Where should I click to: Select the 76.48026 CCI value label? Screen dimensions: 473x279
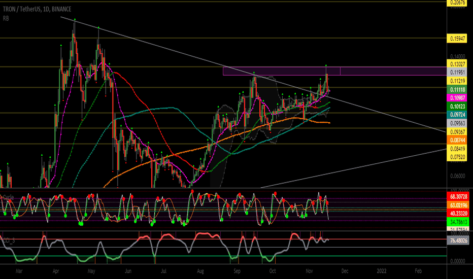pyautogui.click(x=458, y=240)
